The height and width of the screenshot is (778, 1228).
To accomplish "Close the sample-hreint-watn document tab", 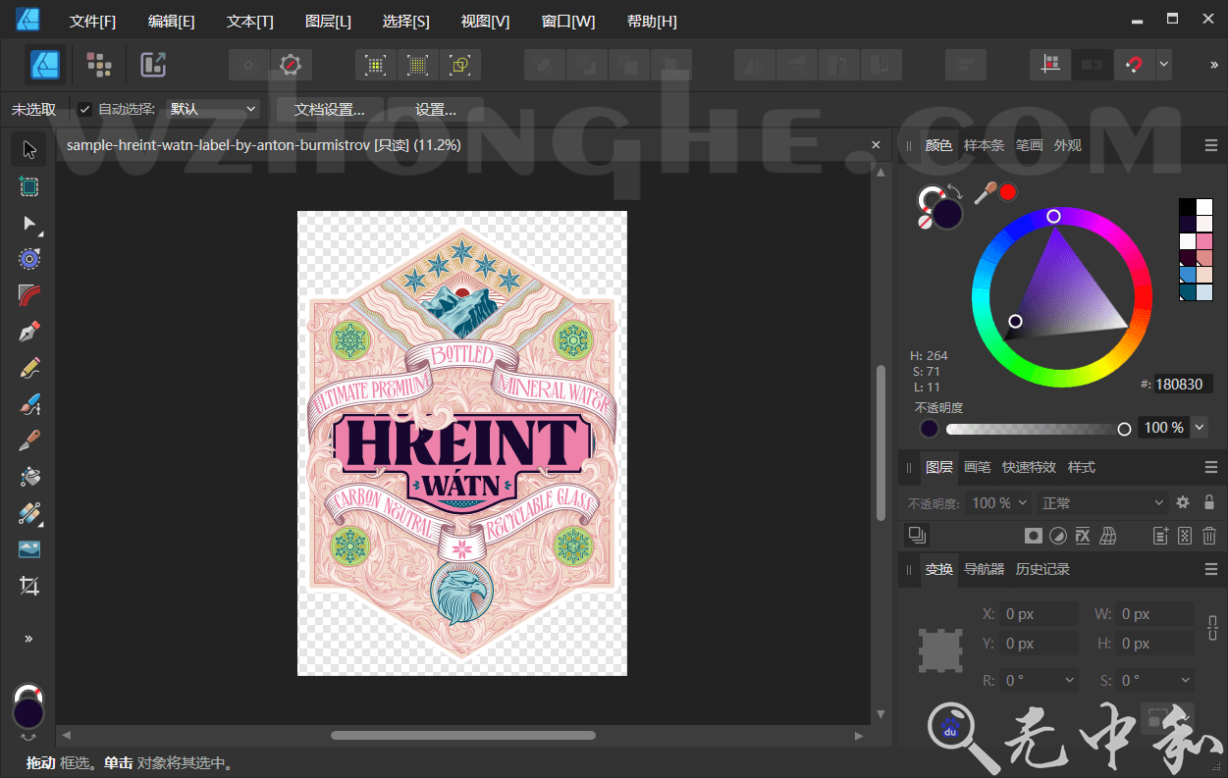I will pos(876,144).
